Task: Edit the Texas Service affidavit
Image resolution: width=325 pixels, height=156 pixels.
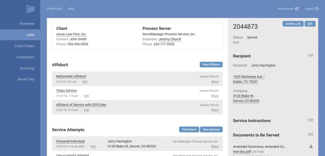Action: [x=86, y=96]
